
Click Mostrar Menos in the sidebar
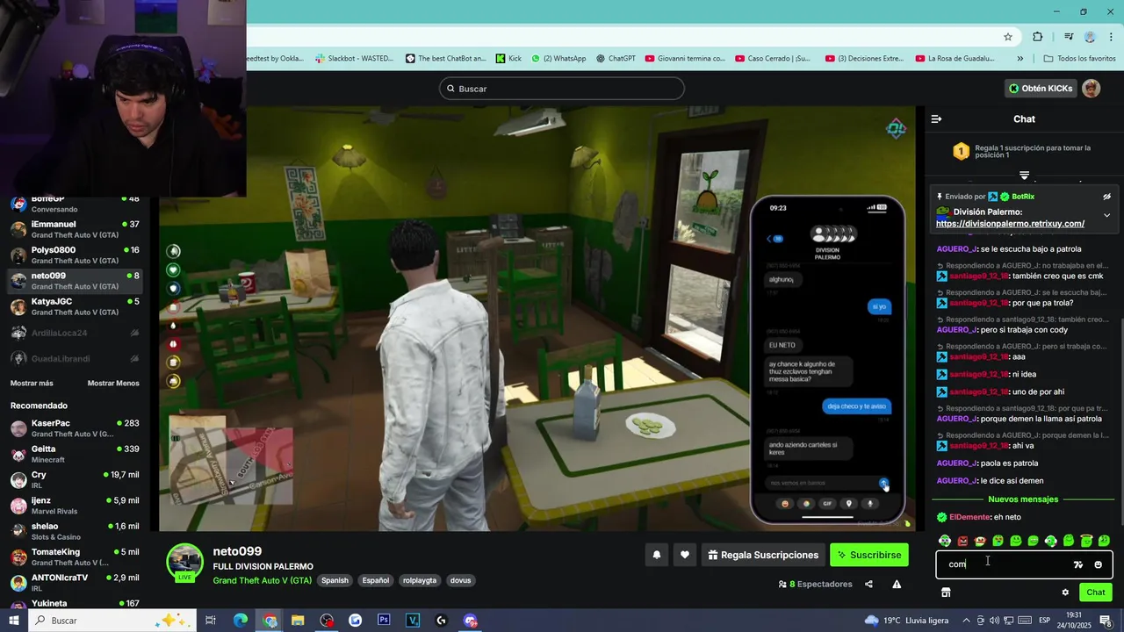113,384
